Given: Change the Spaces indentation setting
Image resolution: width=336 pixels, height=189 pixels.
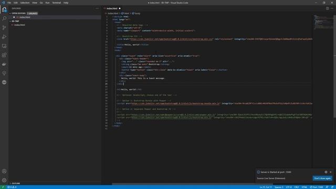Looking at the screenshot, I should click(279, 187).
